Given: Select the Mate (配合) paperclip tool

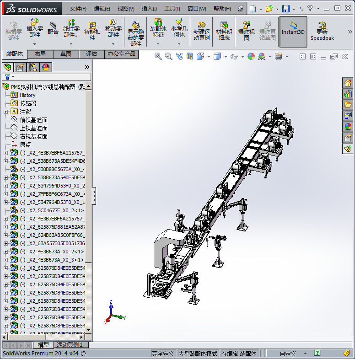Looking at the screenshot, I should pyautogui.click(x=53, y=28).
